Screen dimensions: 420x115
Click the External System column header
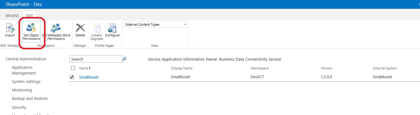point(385,68)
